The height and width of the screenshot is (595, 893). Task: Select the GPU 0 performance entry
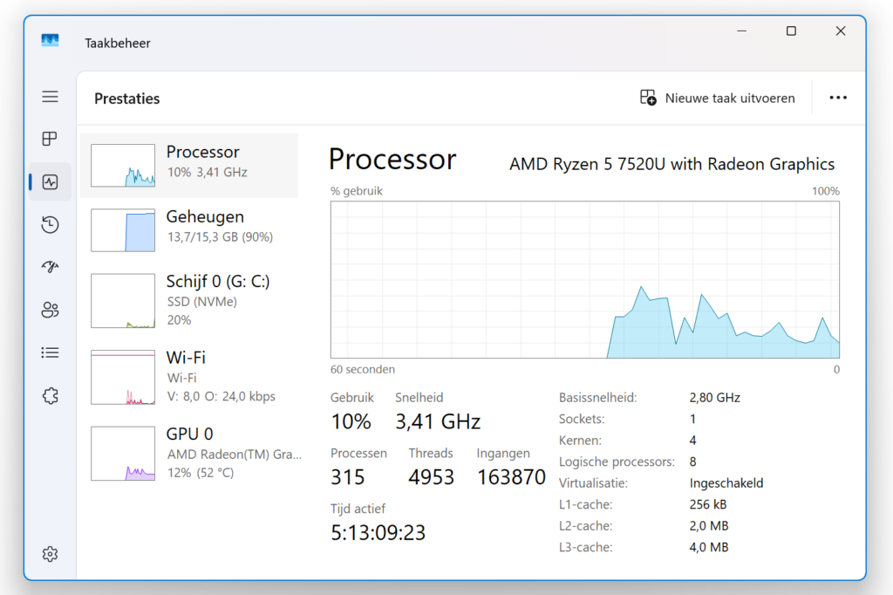[189, 453]
